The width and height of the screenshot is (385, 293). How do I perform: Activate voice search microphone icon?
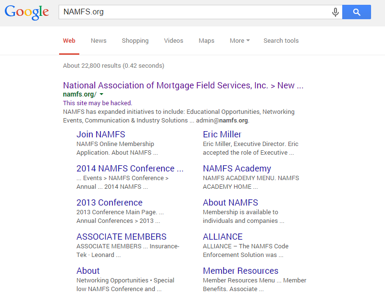(x=335, y=12)
